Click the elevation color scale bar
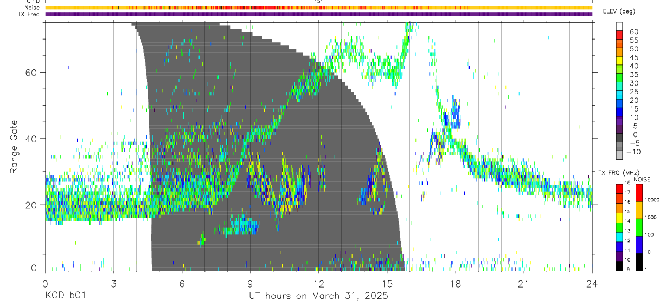The height and width of the screenshot is (307, 666). pyautogui.click(x=619, y=91)
